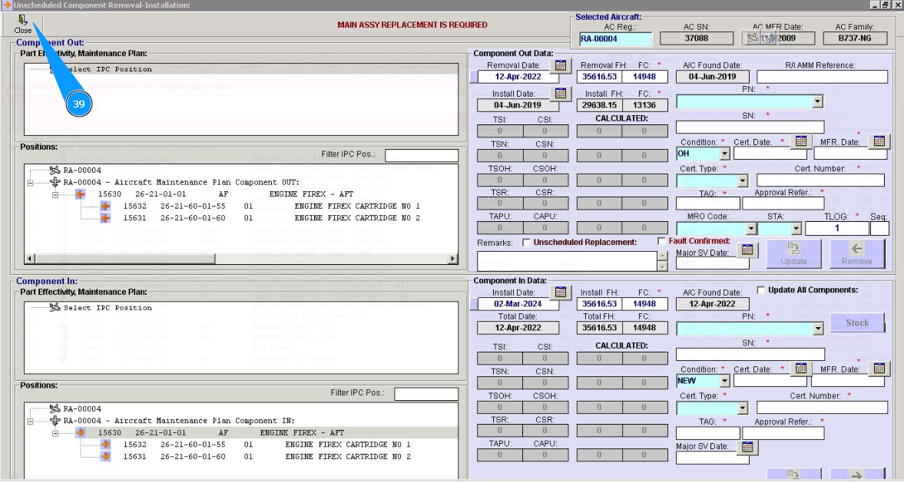Expand the Condition dropdown showing OH

pyautogui.click(x=724, y=154)
